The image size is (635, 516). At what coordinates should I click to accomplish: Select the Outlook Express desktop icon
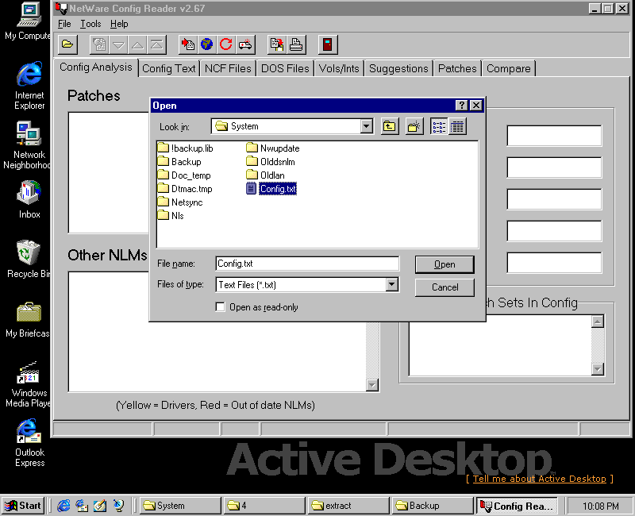(29, 443)
